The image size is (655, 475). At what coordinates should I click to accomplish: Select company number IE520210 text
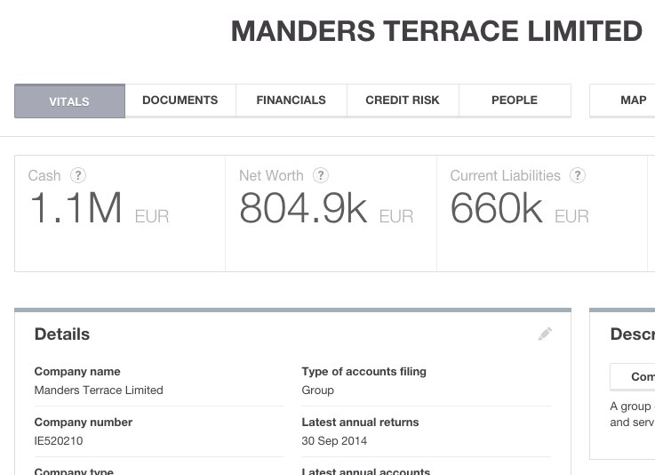(x=59, y=440)
